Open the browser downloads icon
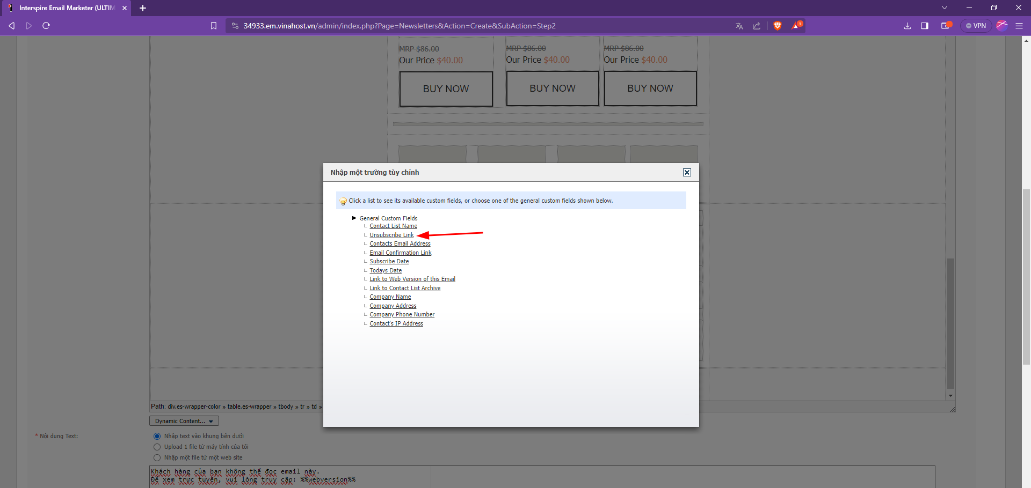 (x=907, y=26)
